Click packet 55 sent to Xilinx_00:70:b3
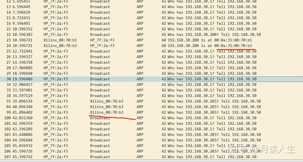 [x=111, y=101]
